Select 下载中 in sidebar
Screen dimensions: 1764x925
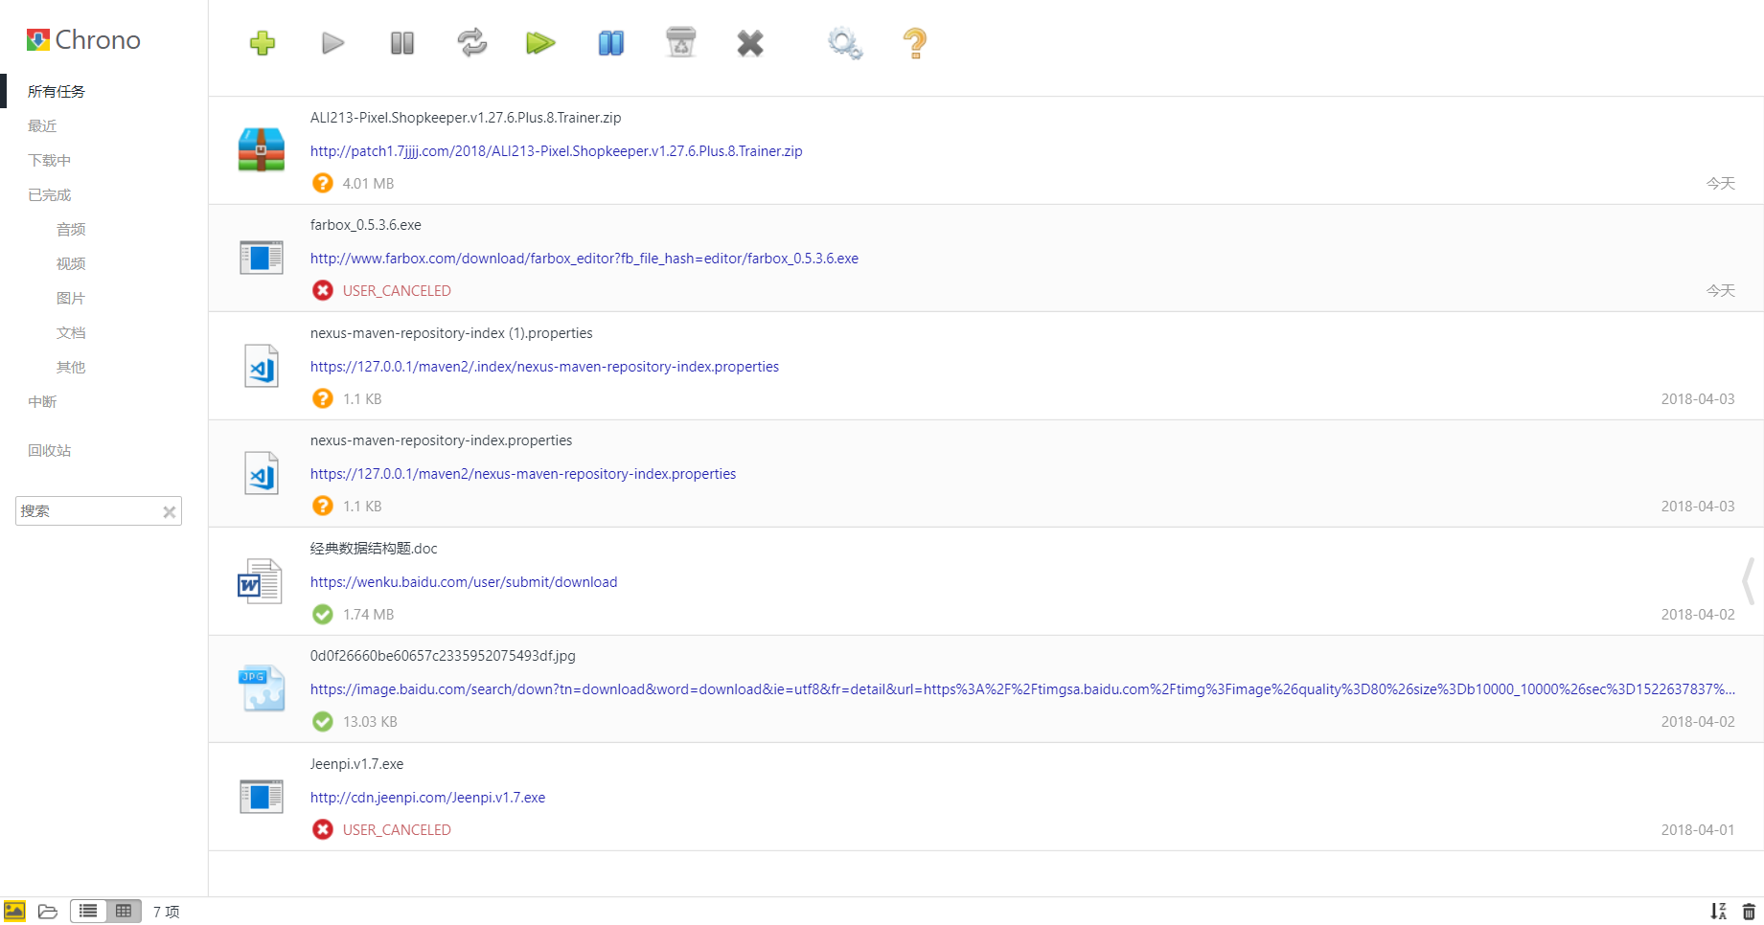tap(50, 161)
